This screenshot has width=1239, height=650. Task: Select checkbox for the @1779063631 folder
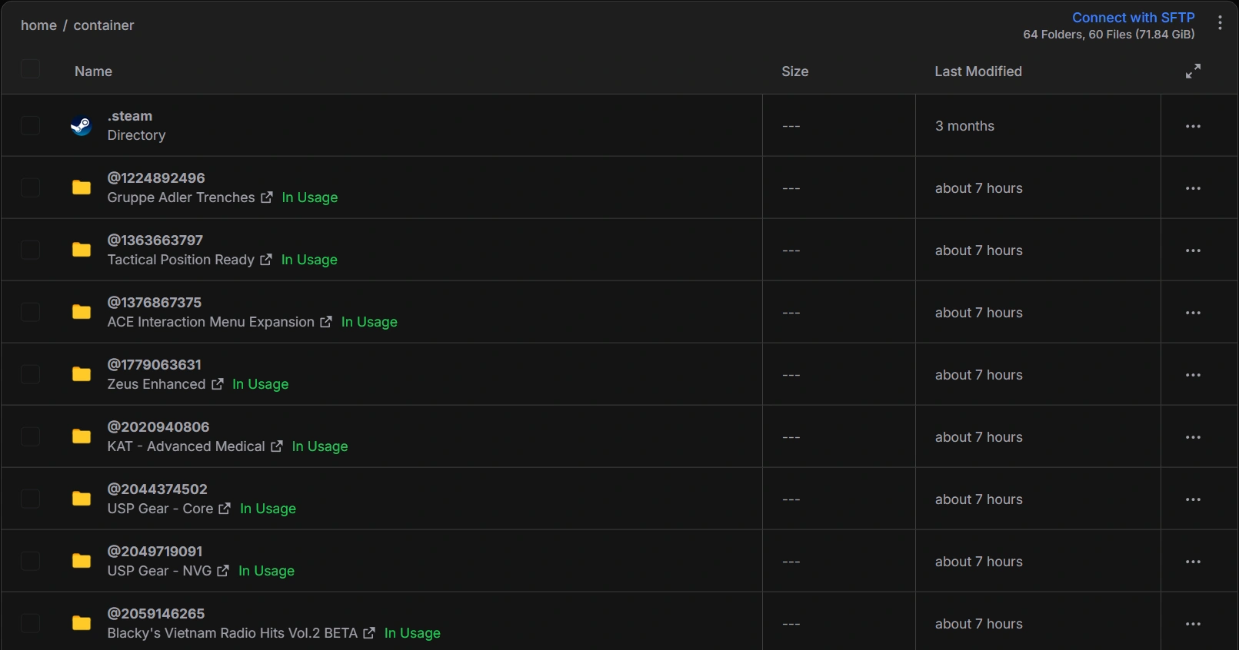30,374
